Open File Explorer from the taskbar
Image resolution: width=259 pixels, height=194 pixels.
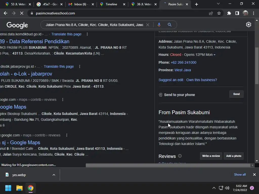tap(19, 188)
